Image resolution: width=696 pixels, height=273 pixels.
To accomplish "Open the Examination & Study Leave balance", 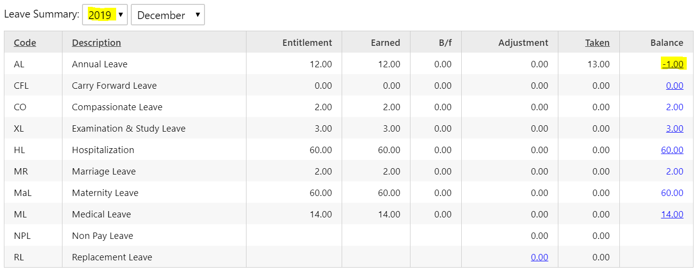I will tap(675, 128).
